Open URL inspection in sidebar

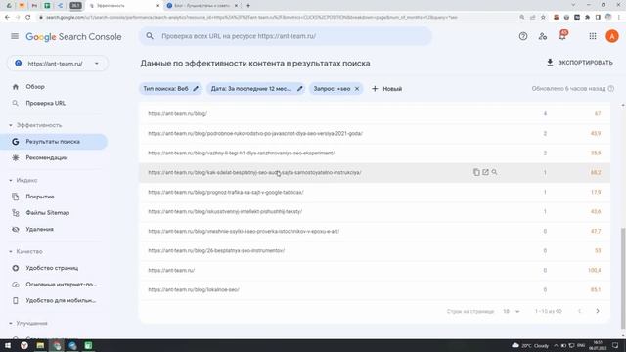[x=46, y=103]
